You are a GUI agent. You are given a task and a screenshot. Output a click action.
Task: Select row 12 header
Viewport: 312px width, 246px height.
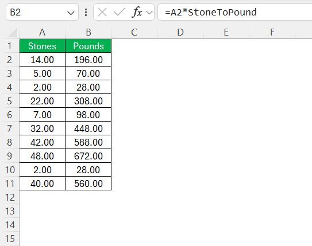pos(10,197)
